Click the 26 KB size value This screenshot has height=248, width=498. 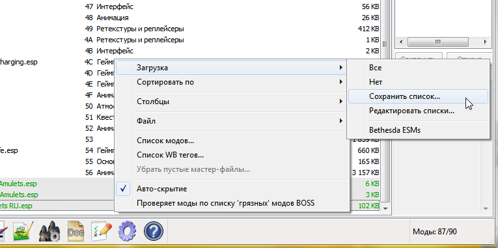pos(370,18)
